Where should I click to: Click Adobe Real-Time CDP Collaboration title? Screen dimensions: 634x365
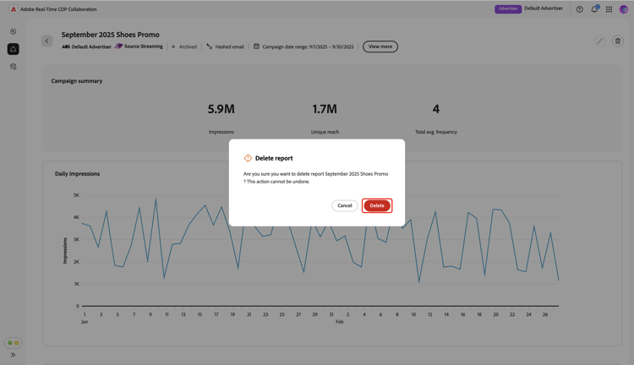coord(58,9)
